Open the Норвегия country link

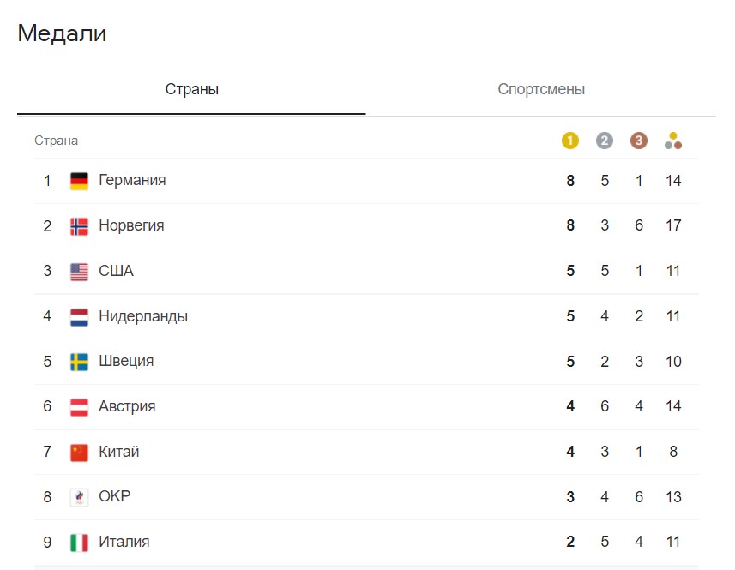point(131,226)
